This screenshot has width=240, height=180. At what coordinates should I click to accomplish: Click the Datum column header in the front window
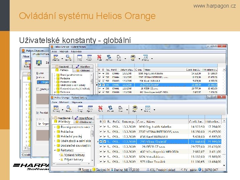tap(129, 122)
